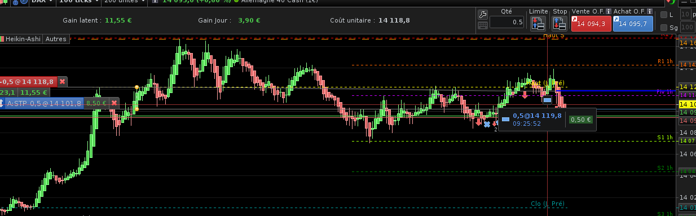Select the Heikin-Ashi tab
Image resolution: width=696 pixels, height=216 pixels.
20,39
